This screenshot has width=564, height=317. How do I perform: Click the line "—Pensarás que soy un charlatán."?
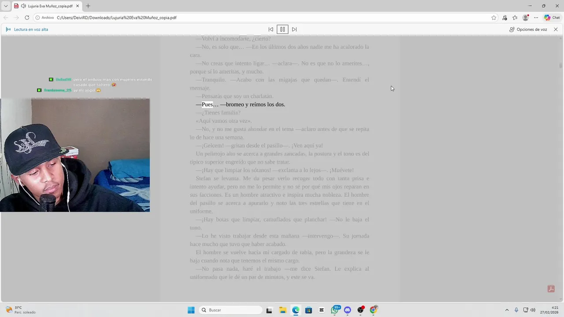[x=235, y=96]
